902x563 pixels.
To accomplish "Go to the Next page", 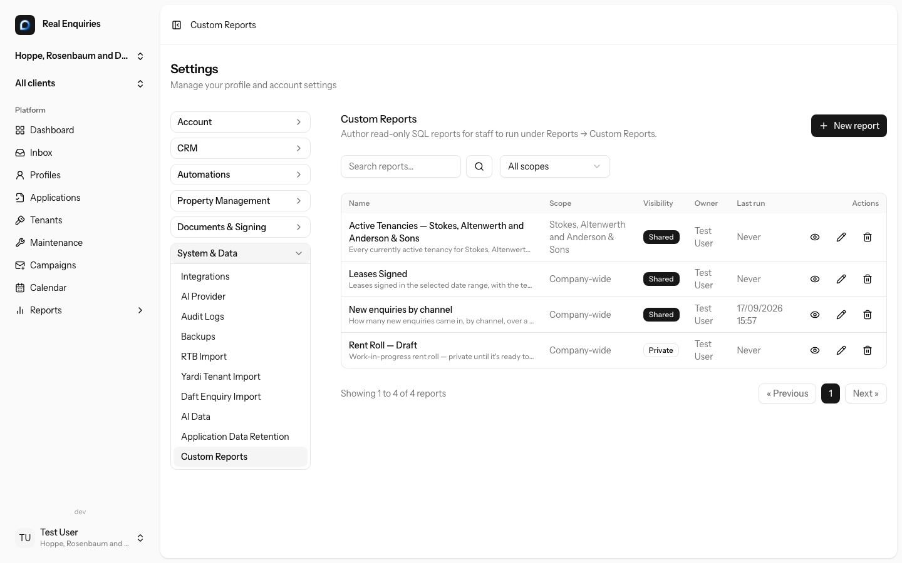I will (866, 393).
